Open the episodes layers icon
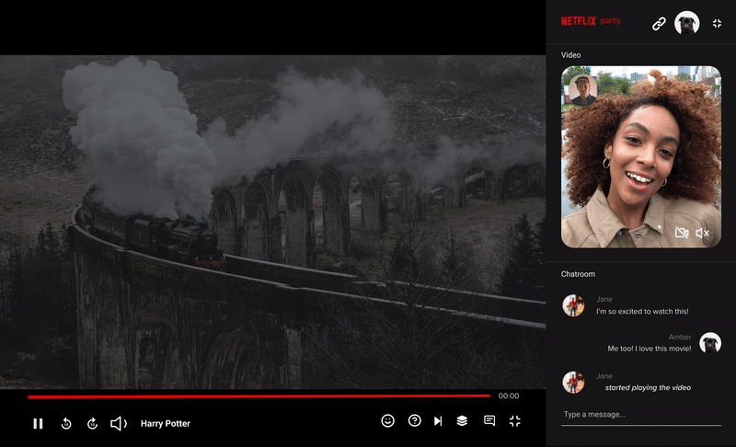The height and width of the screenshot is (447, 736). tap(462, 420)
